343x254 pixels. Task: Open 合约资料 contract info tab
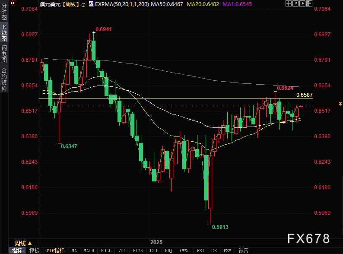(4, 79)
